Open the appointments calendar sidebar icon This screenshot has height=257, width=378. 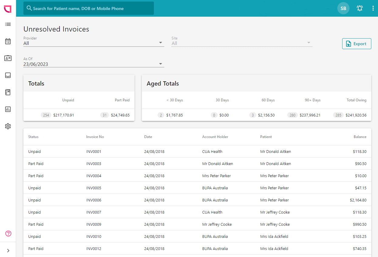pos(8,41)
